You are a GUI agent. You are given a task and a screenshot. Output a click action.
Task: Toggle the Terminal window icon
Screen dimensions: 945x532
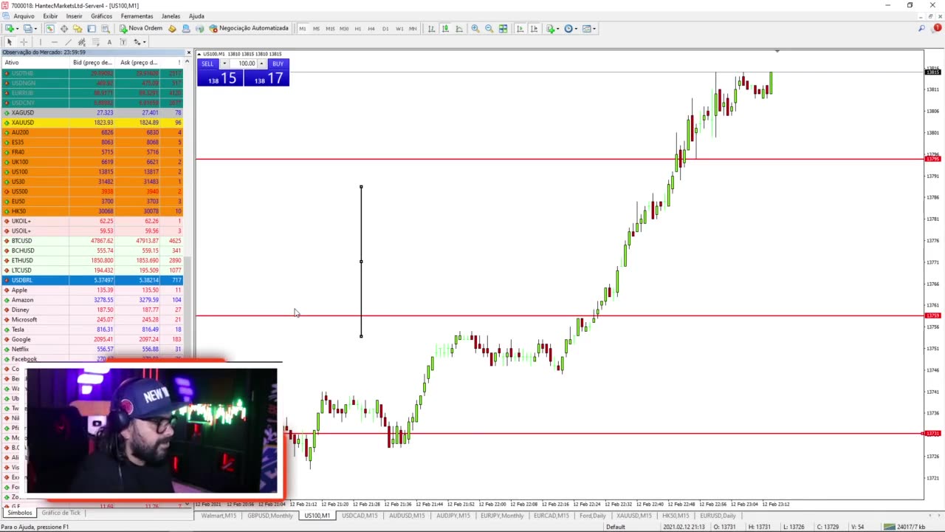click(92, 29)
